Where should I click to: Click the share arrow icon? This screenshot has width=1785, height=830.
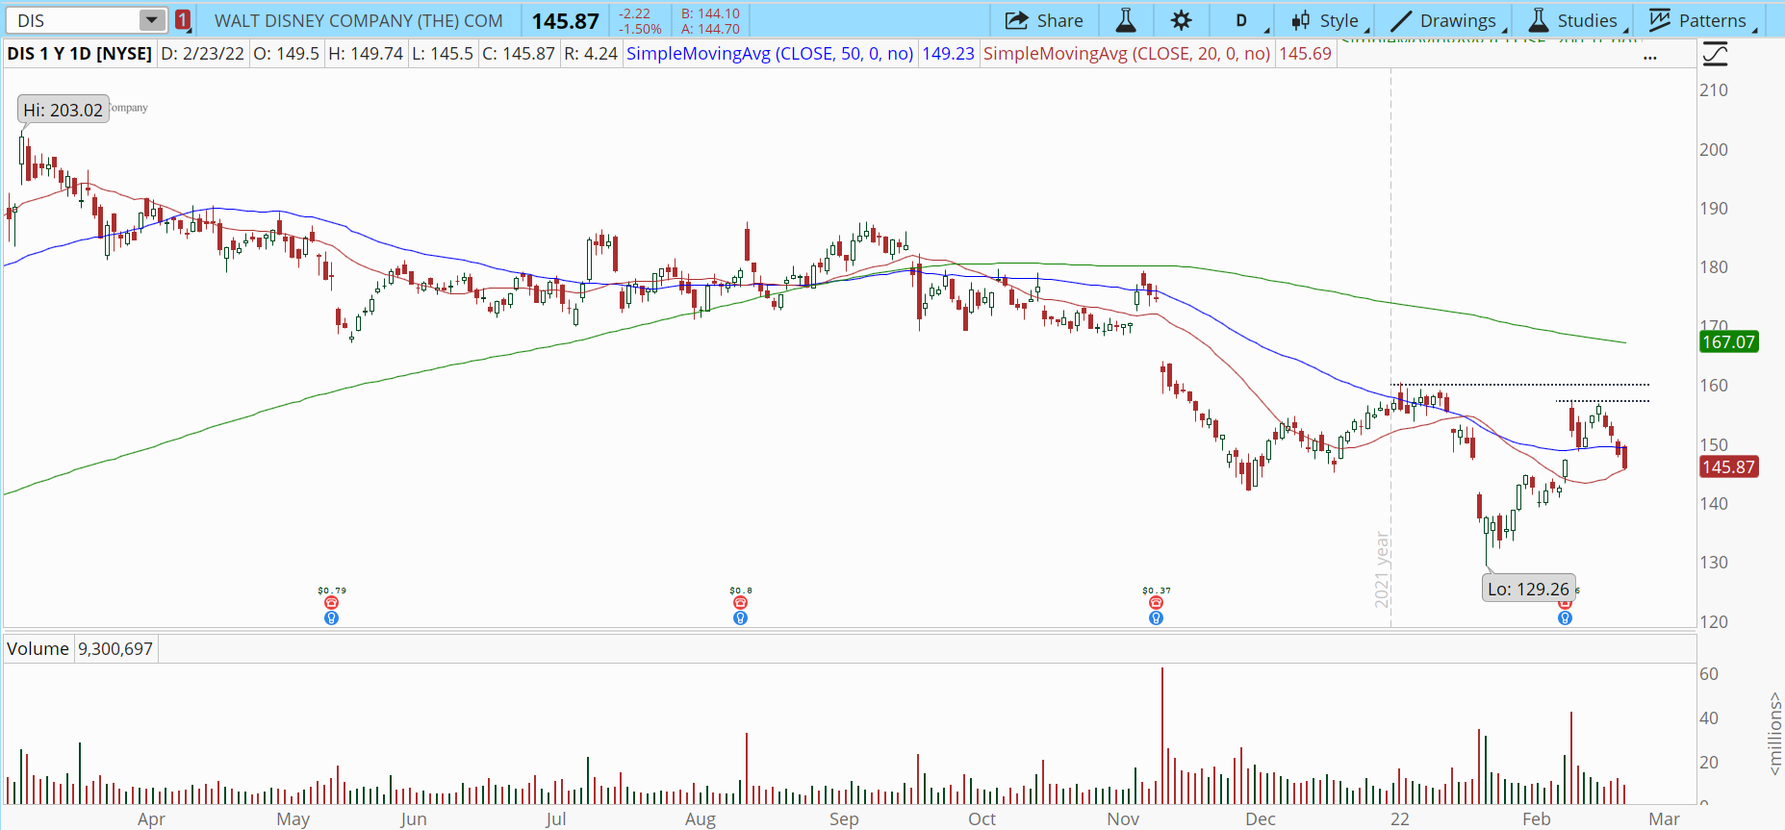pyautogui.click(x=1016, y=20)
